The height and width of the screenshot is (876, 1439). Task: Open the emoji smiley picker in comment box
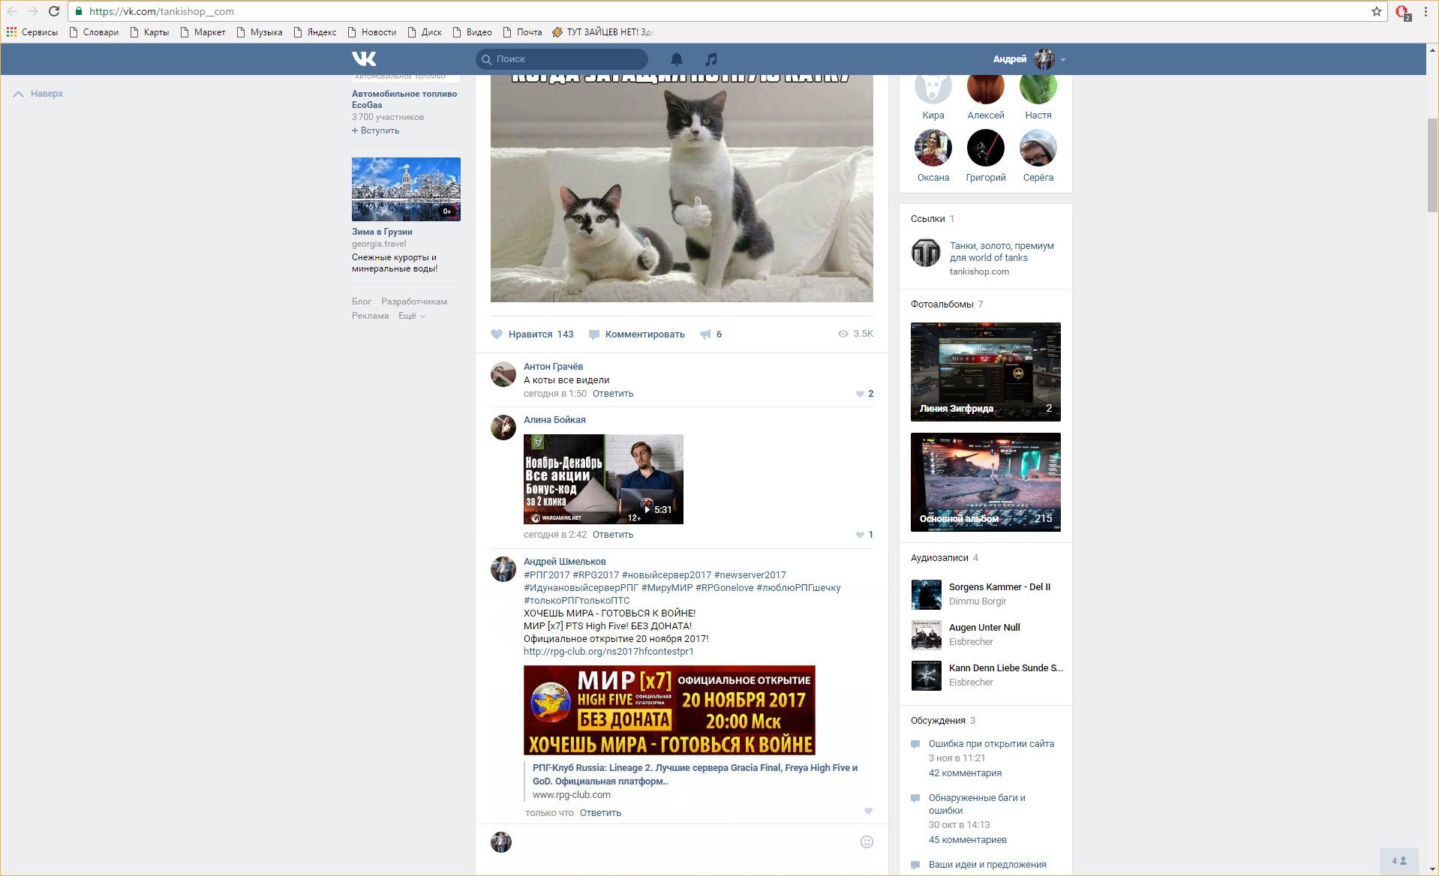click(x=867, y=841)
